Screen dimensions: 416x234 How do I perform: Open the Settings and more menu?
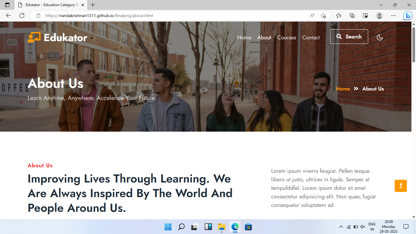point(393,15)
